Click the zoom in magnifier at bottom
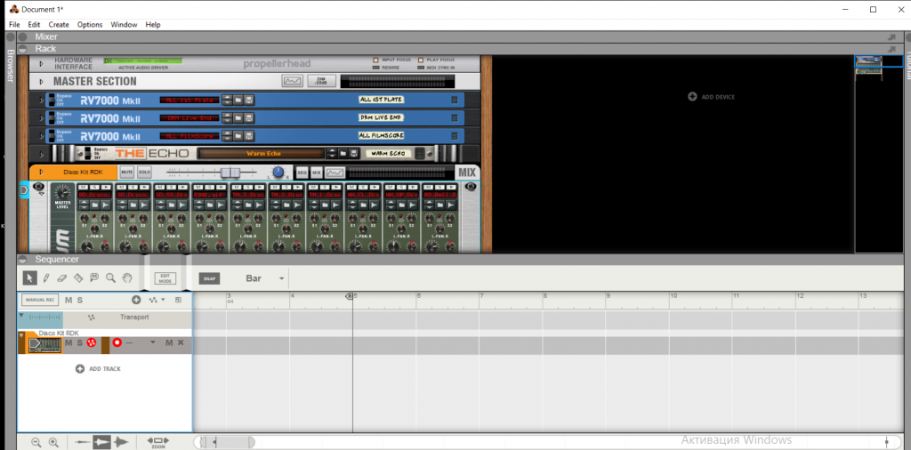Viewport: 911px width, 450px height. 53,443
